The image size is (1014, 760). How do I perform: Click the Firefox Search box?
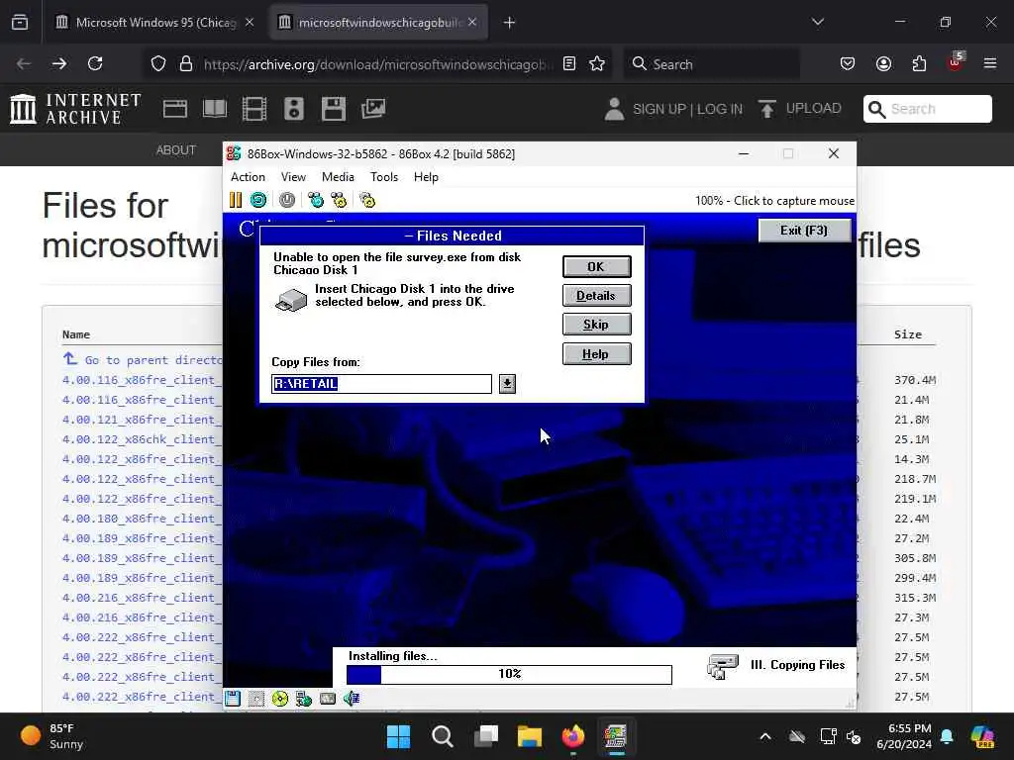tap(711, 64)
